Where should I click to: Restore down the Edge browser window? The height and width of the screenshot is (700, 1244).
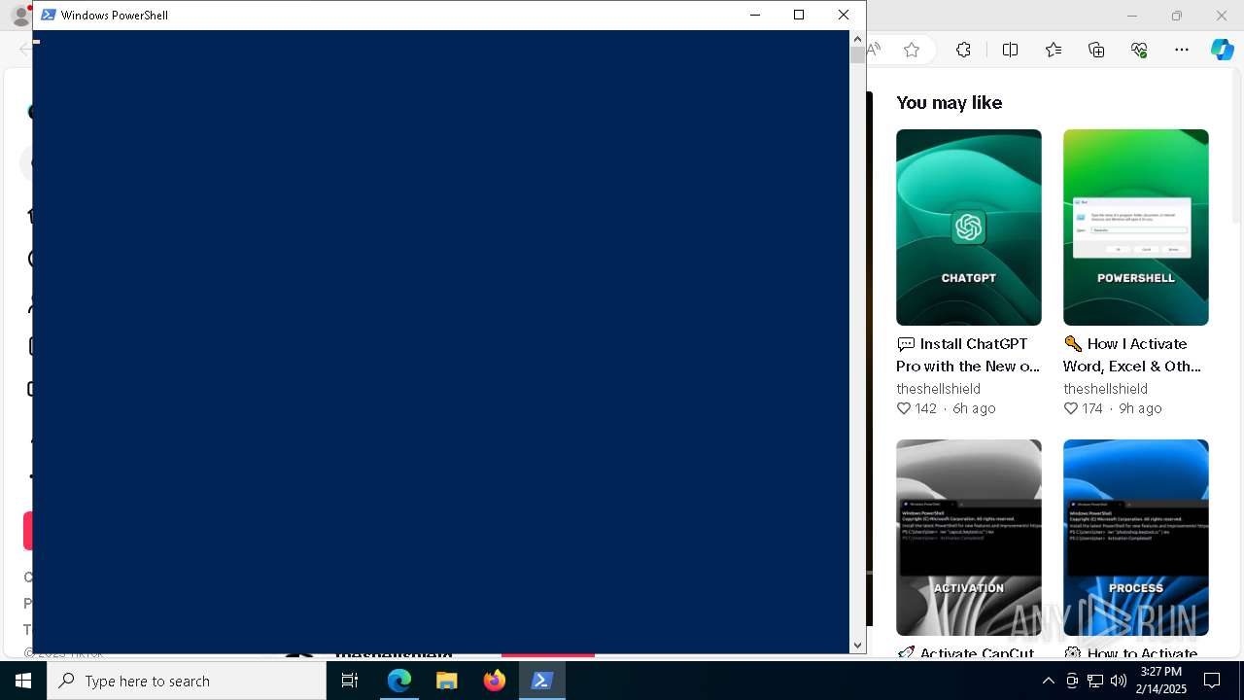click(x=1177, y=16)
